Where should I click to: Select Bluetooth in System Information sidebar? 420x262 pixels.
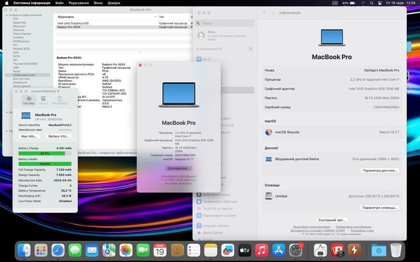tap(19, 26)
